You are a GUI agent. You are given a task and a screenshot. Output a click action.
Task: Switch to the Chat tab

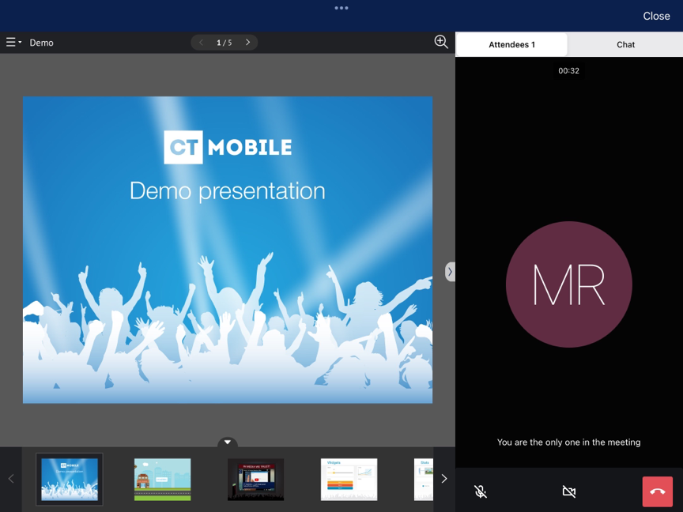[625, 44]
